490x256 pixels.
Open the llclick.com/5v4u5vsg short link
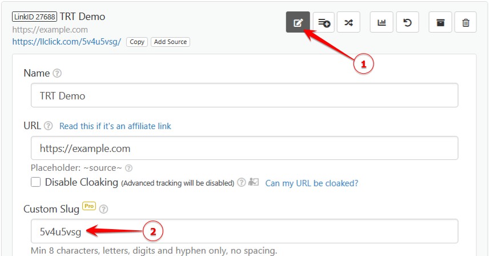click(x=66, y=42)
